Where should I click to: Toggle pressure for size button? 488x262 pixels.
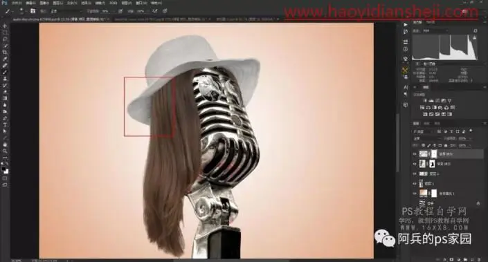(x=165, y=11)
